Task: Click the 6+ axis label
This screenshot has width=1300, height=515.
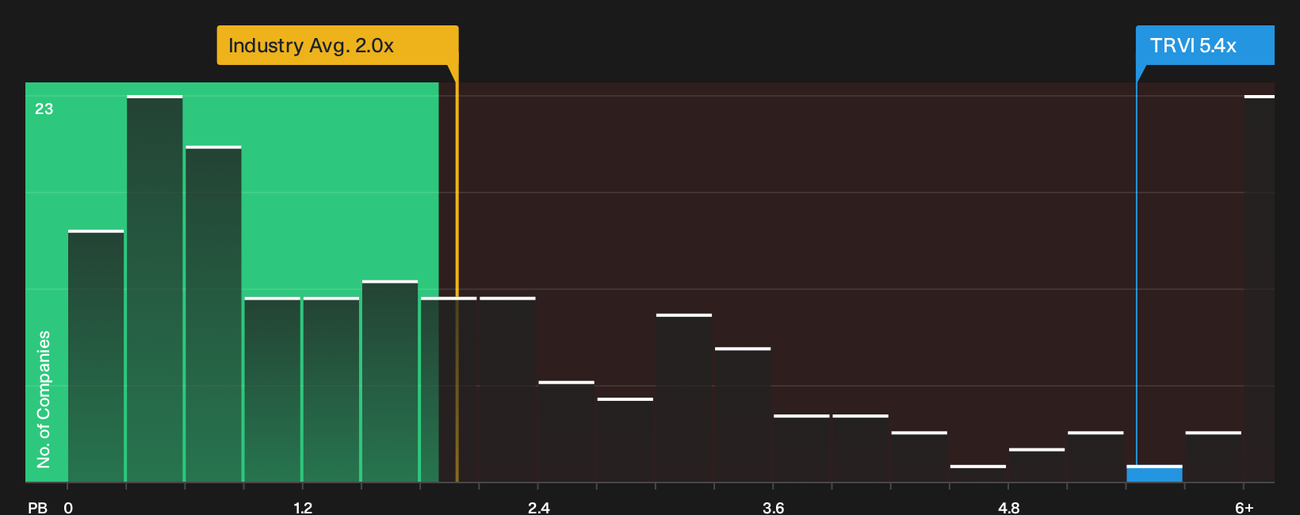Action: coord(1245,507)
